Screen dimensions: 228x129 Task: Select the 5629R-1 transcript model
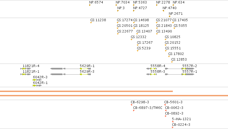(70, 69)
